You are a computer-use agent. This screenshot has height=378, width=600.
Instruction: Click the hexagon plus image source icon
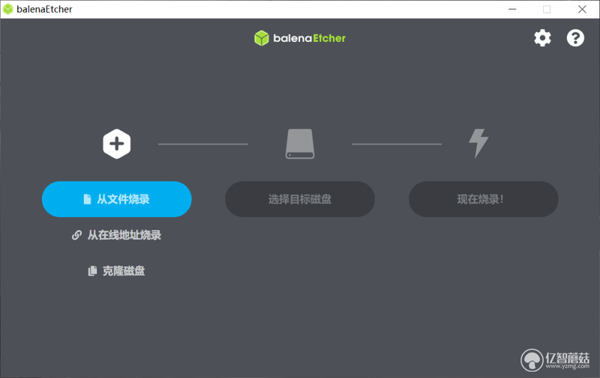[x=117, y=144]
